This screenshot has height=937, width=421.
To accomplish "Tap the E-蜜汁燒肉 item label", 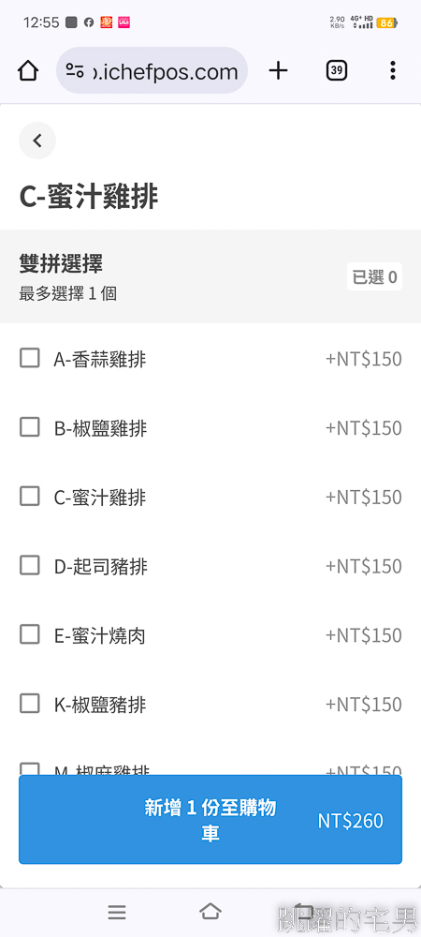I will tap(99, 636).
